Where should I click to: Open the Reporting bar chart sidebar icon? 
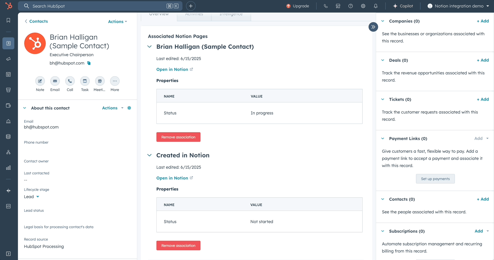coord(8,168)
